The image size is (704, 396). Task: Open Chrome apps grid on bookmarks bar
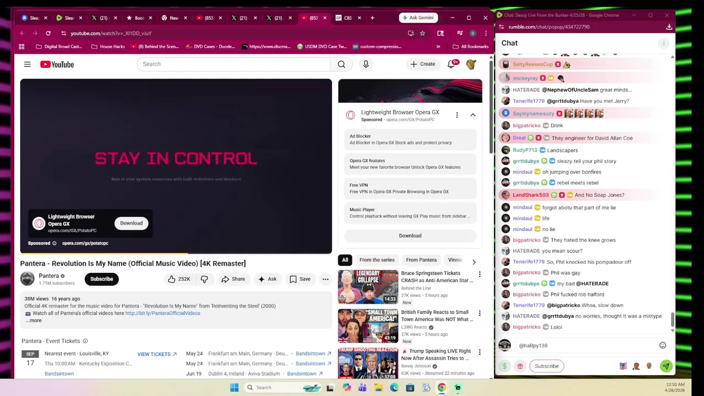point(23,47)
